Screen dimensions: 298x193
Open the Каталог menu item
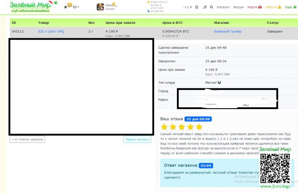(223, 7)
